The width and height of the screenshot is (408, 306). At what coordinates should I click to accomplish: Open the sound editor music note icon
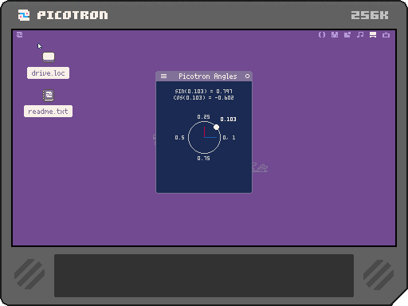(x=360, y=35)
